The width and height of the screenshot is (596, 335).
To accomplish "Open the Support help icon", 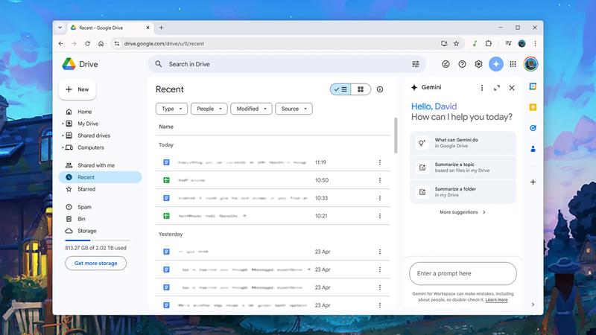I will tap(462, 64).
